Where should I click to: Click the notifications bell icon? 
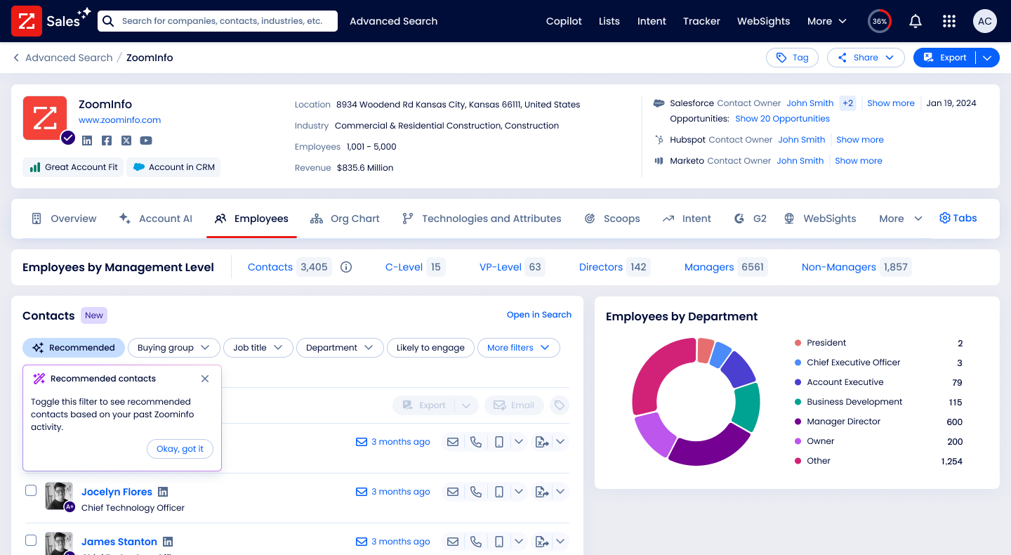coord(916,21)
